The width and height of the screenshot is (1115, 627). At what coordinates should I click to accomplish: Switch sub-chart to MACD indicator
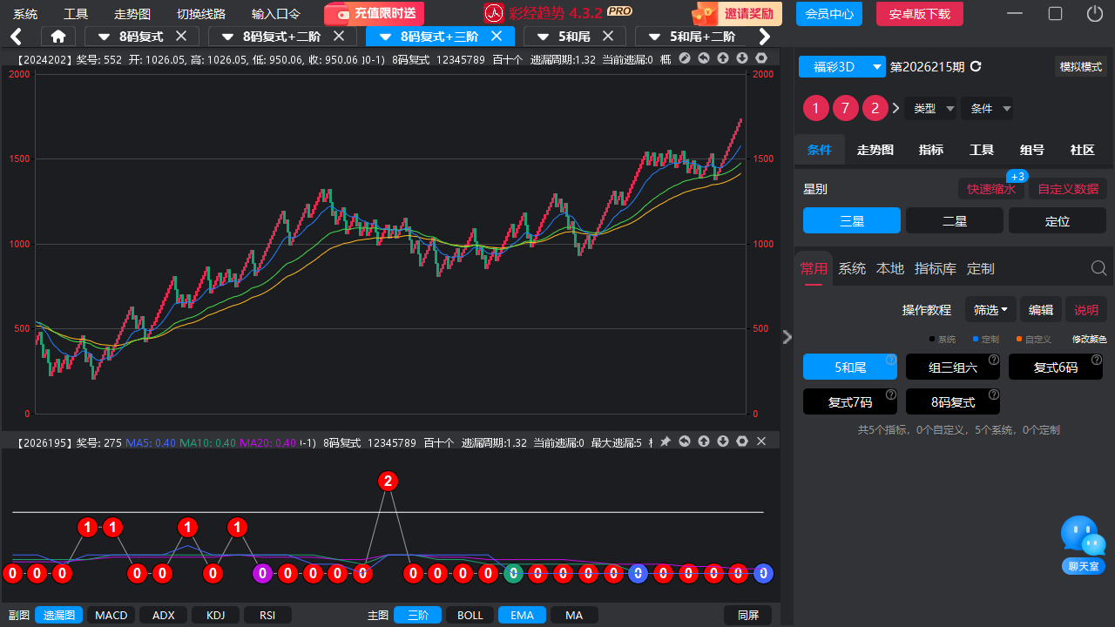click(111, 615)
